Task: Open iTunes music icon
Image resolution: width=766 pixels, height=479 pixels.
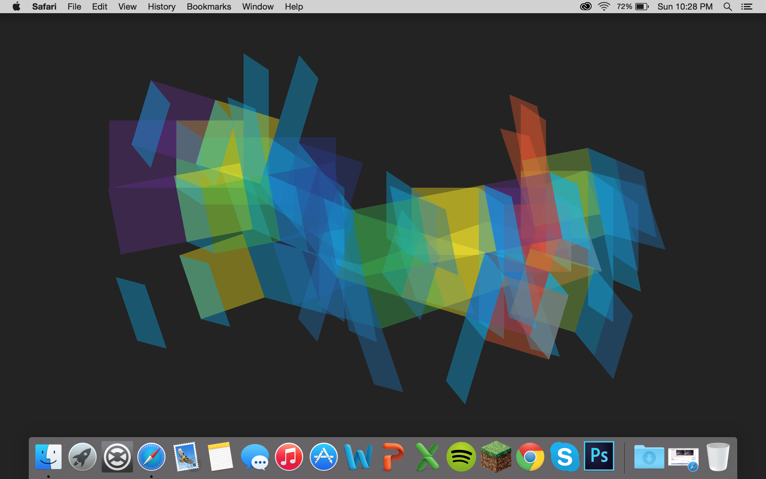Action: tap(289, 457)
